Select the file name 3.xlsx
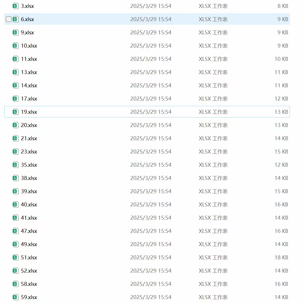 click(27, 6)
